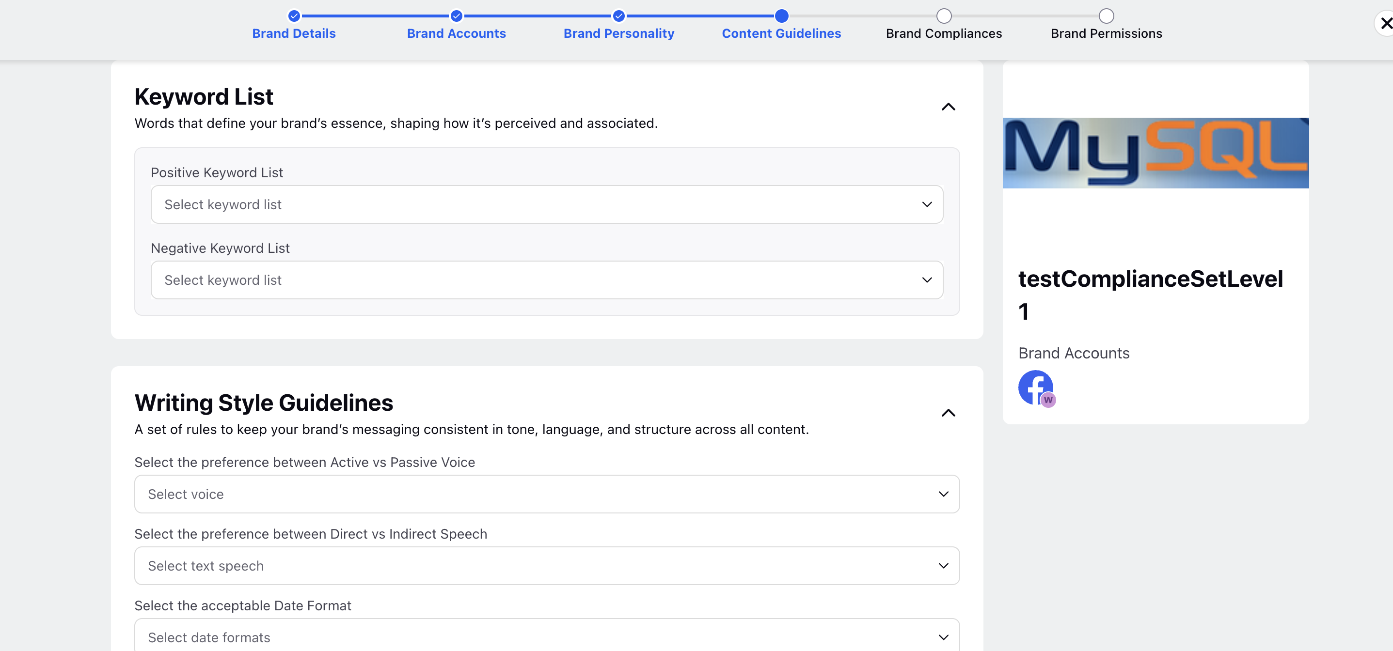Click the MySQL brand logo image
Image resolution: width=1393 pixels, height=651 pixels.
pyautogui.click(x=1155, y=153)
